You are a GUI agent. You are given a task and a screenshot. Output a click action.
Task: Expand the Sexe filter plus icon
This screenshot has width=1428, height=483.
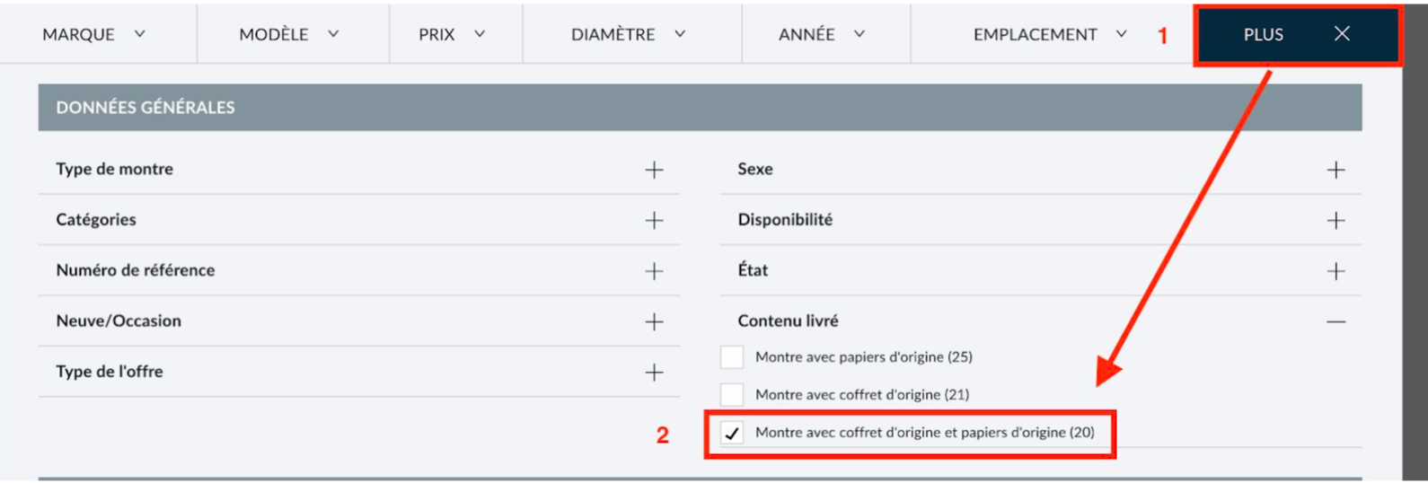pos(1335,170)
